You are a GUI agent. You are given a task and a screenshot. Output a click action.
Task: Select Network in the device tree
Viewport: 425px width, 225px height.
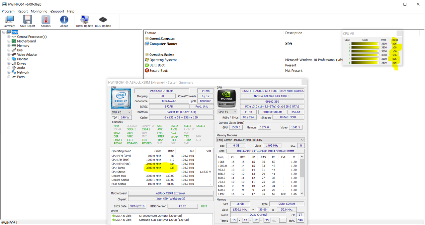23,72
